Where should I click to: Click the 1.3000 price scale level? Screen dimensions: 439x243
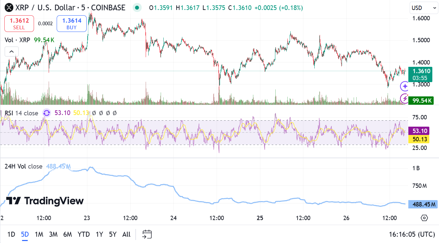click(421, 84)
